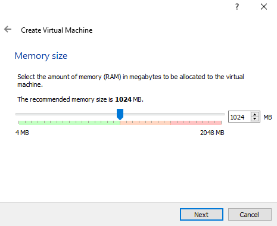Click the MB unit label beside the spinbox
Viewport: 277px width, 226px height.
point(267,117)
